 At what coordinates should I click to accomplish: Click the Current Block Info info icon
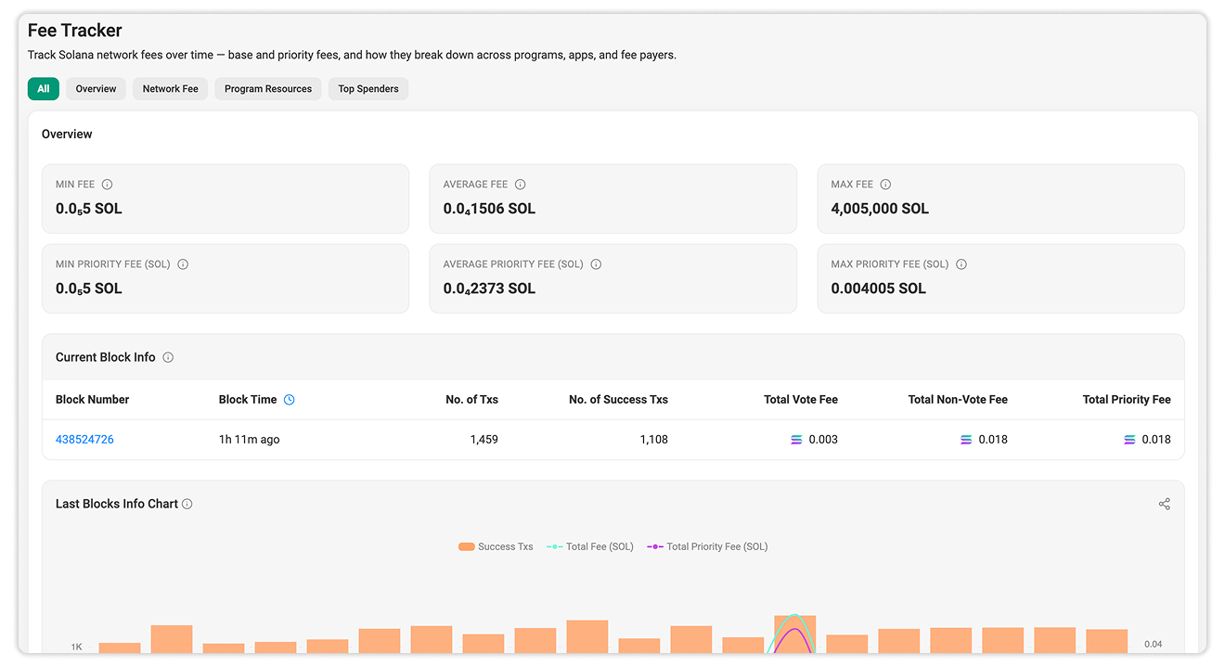click(x=168, y=357)
